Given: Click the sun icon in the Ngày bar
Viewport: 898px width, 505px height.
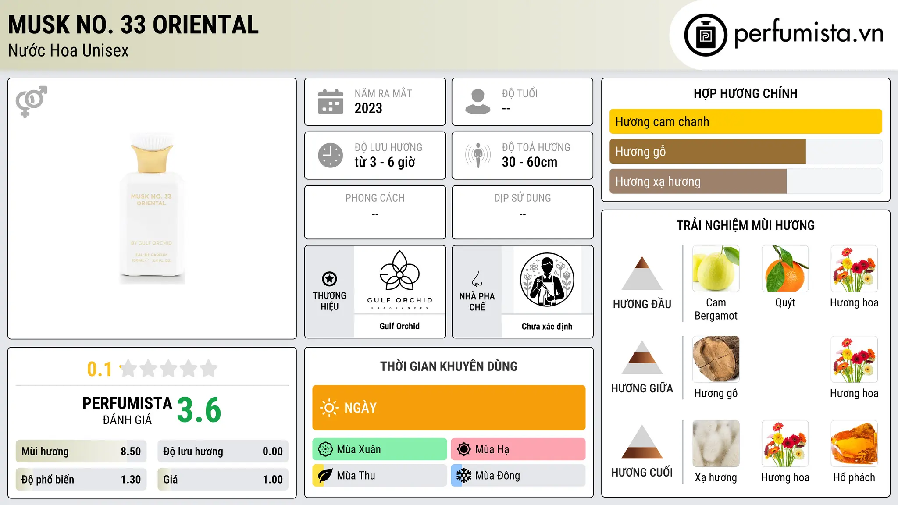Looking at the screenshot, I should click(x=329, y=408).
